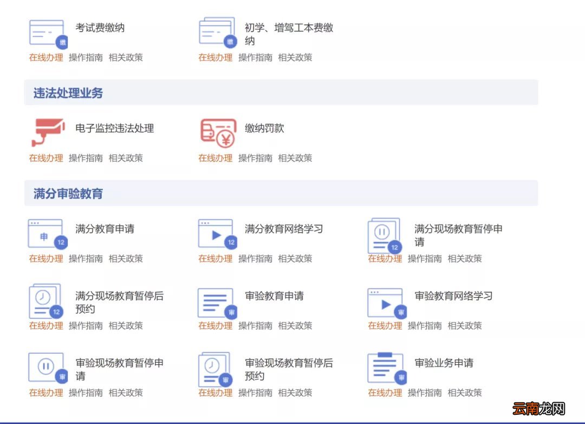Open 相关政策 for 审验业务申请

(x=465, y=393)
